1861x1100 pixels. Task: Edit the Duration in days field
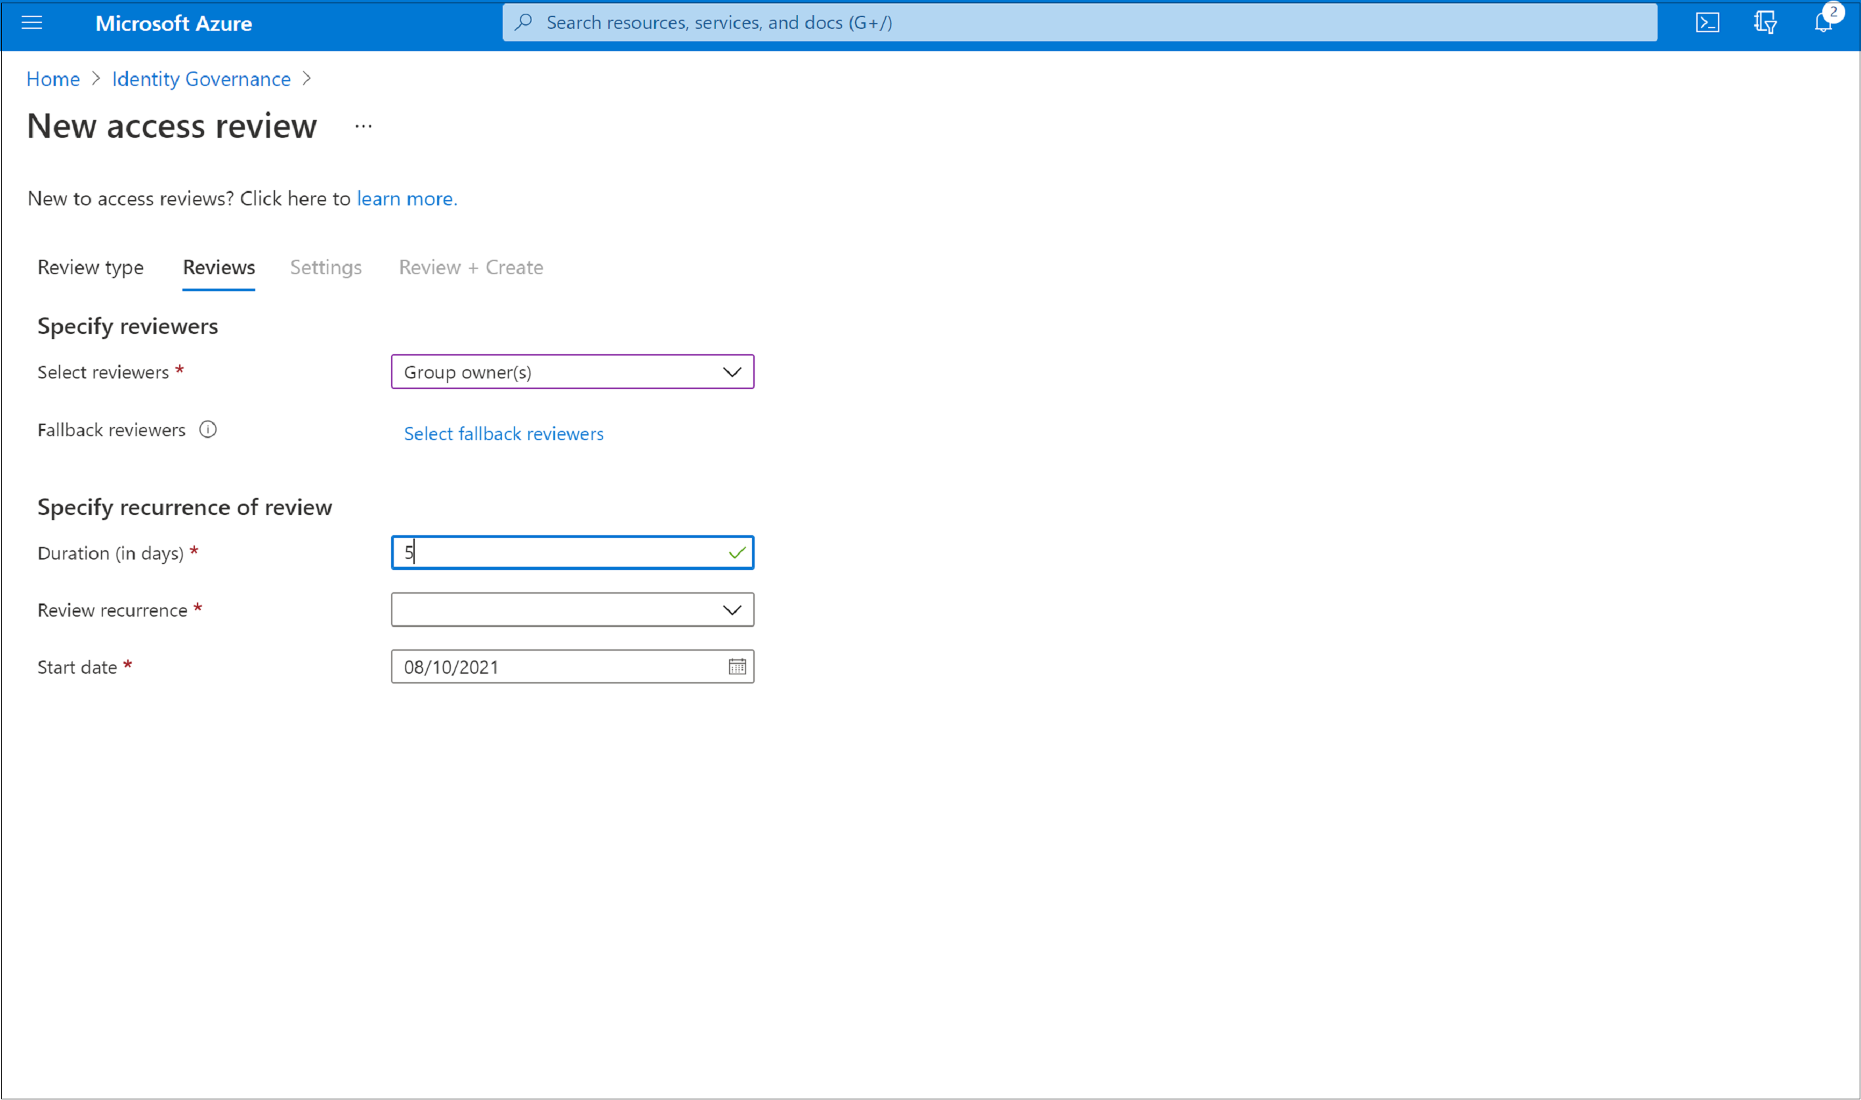572,551
